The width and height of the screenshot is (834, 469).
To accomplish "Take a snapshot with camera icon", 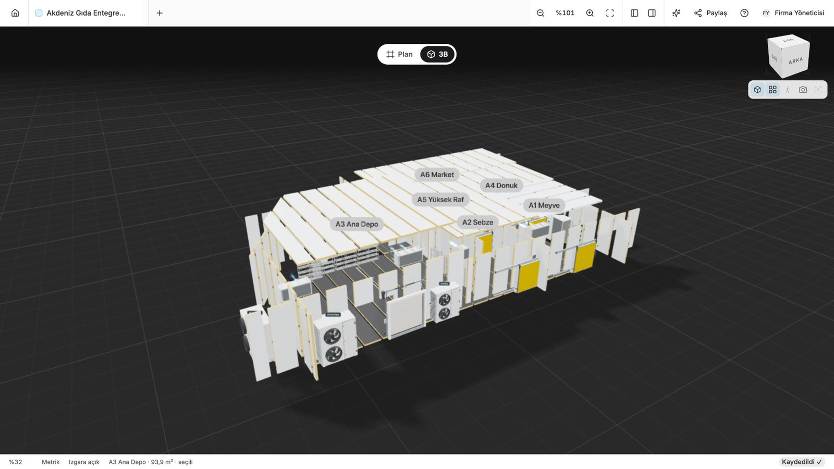I will click(803, 90).
